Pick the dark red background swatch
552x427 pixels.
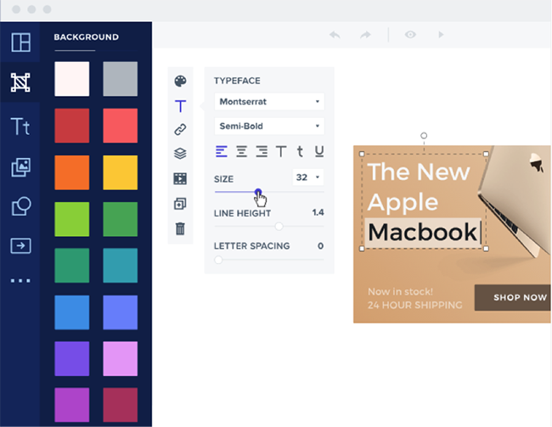(x=72, y=126)
